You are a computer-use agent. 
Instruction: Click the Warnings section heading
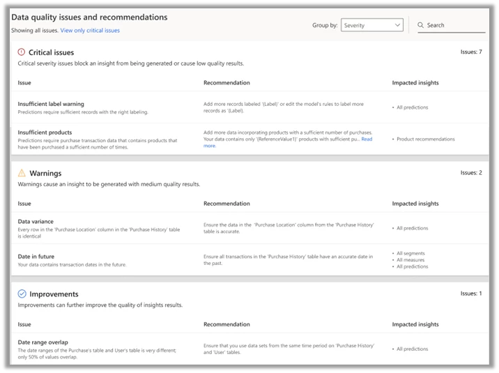coord(45,173)
